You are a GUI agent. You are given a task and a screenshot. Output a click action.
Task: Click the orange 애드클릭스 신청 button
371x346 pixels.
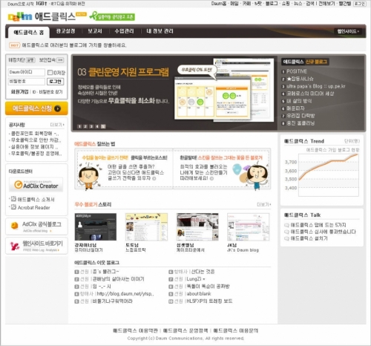[36, 108]
